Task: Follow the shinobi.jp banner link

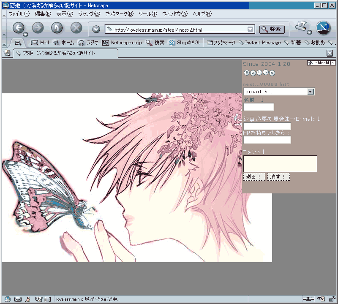Action: (x=321, y=63)
